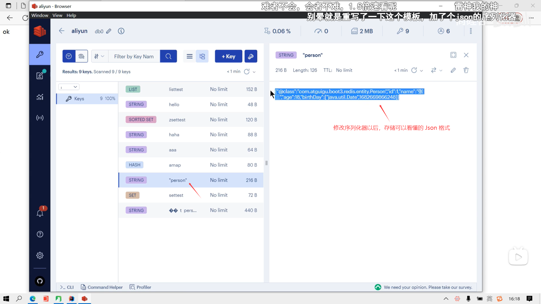Expand the value formatter dropdown
541x304 pixels.
436,70
